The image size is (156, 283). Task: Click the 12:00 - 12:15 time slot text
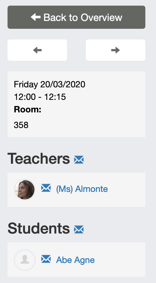tap(40, 97)
